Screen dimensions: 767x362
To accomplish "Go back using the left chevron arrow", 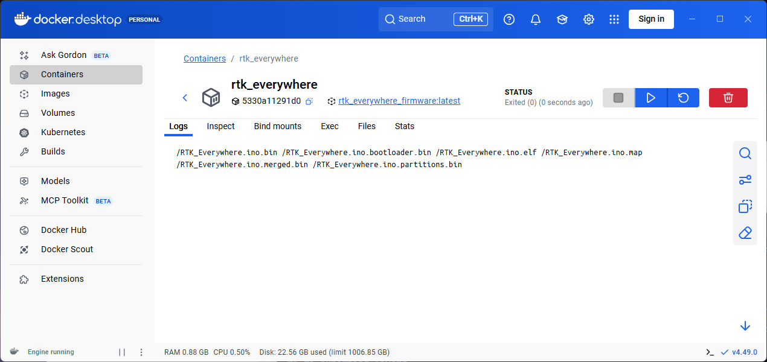I will point(185,98).
